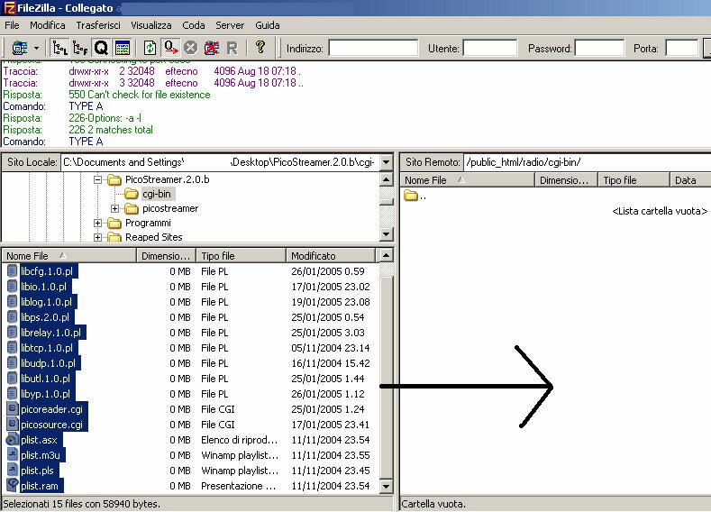Toggle the transfer queue display

[101, 48]
